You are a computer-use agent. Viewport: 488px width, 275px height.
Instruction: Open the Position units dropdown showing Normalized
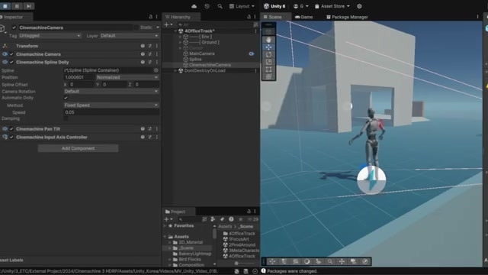coord(127,77)
